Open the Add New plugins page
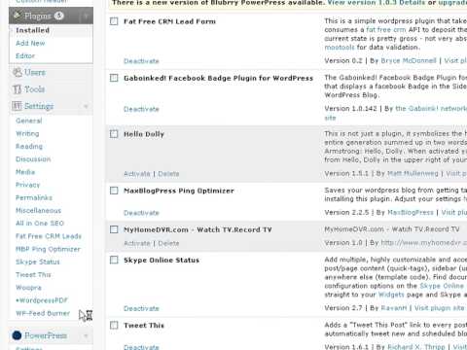The image size is (467, 350). (x=30, y=43)
